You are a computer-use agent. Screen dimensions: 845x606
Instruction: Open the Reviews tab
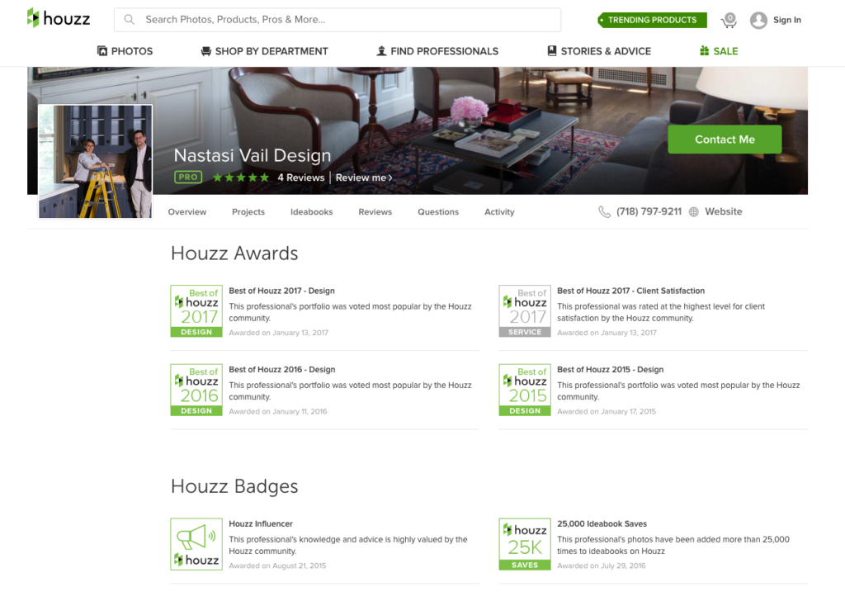(375, 212)
